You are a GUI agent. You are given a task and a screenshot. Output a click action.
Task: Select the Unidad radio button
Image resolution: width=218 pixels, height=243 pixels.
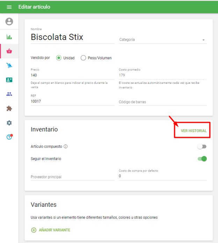59,58
